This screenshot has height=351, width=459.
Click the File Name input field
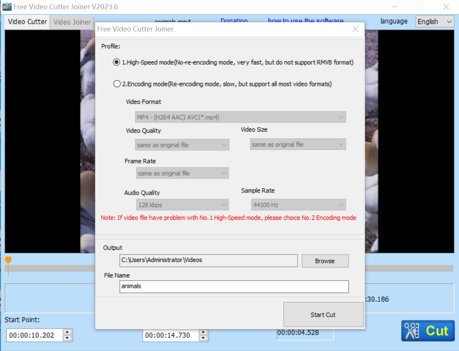(x=234, y=286)
